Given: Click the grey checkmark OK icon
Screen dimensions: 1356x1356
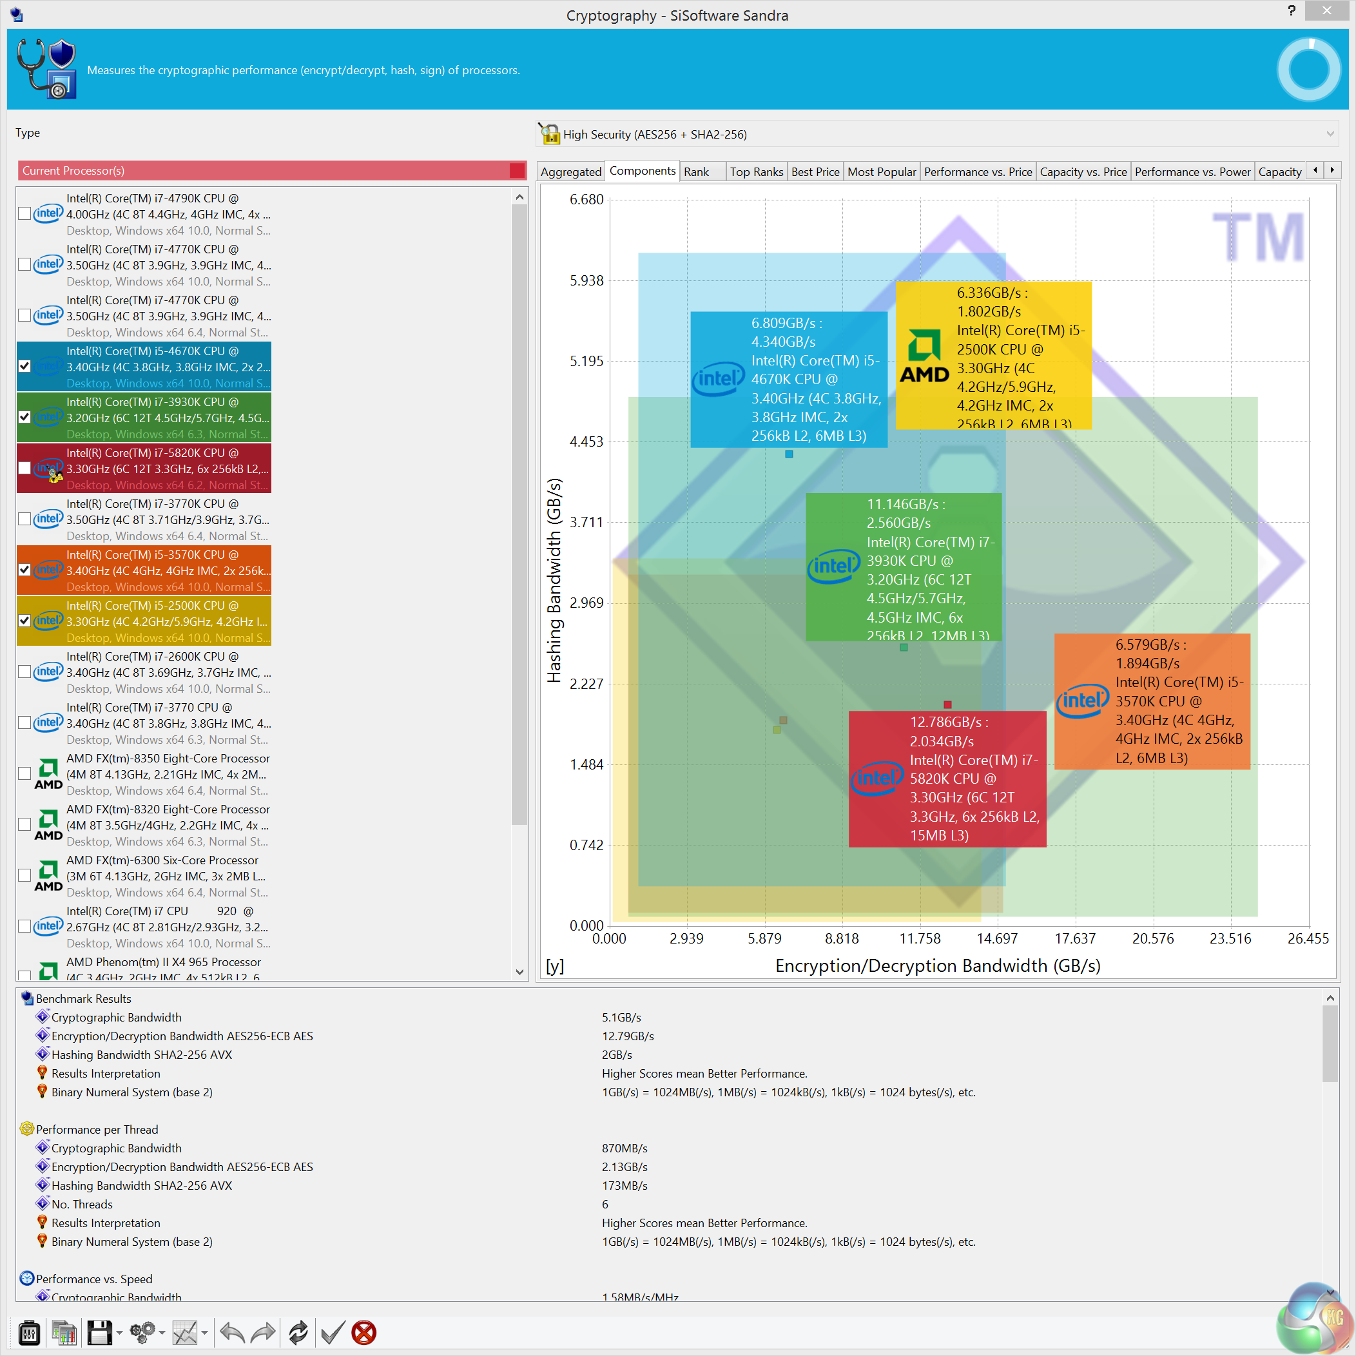Looking at the screenshot, I should click(332, 1332).
